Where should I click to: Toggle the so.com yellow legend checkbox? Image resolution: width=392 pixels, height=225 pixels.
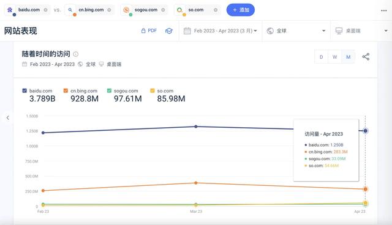(153, 90)
